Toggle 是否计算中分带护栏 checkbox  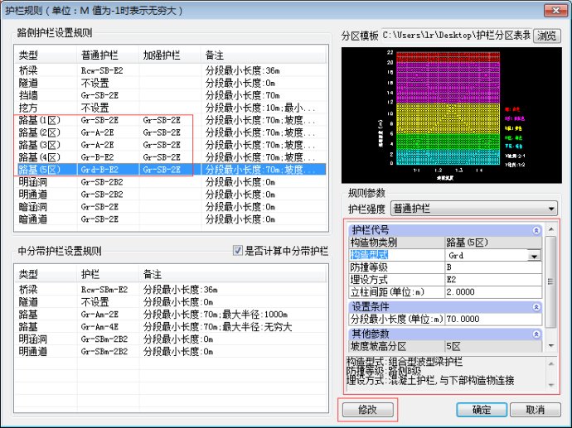pos(238,249)
